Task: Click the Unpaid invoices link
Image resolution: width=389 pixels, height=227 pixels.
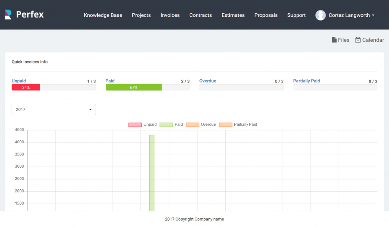Action: pyautogui.click(x=18, y=81)
